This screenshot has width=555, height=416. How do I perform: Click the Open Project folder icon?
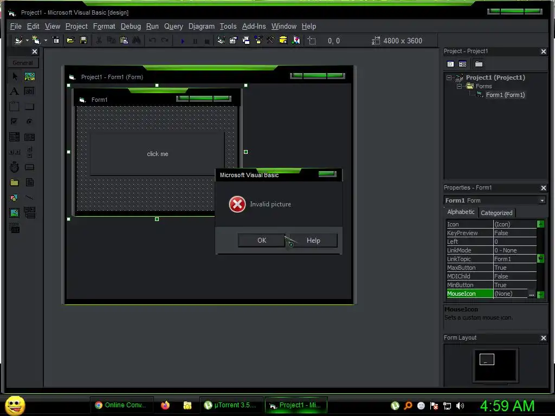pos(70,40)
